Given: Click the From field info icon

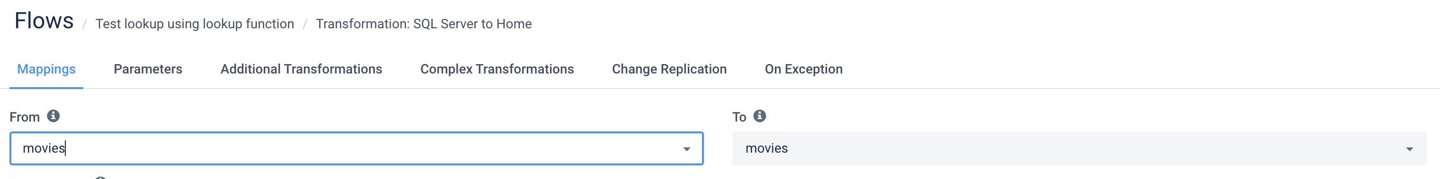Looking at the screenshot, I should pos(53,115).
